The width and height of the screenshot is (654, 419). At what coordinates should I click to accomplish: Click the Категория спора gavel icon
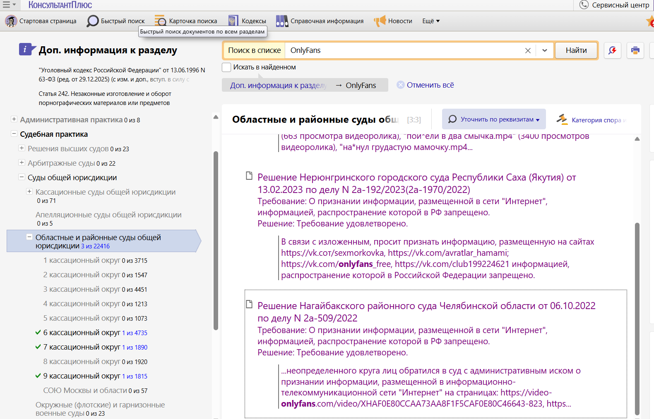pyautogui.click(x=562, y=119)
